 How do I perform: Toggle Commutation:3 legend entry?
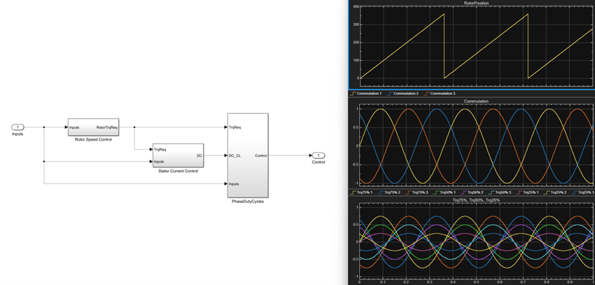click(x=440, y=93)
